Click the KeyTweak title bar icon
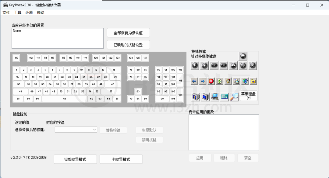329x178 pixels. tap(5, 5)
